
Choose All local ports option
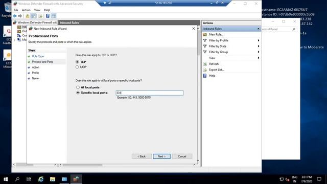(78, 87)
